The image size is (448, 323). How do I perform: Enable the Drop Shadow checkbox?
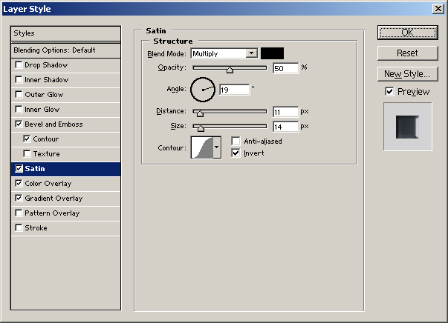19,65
